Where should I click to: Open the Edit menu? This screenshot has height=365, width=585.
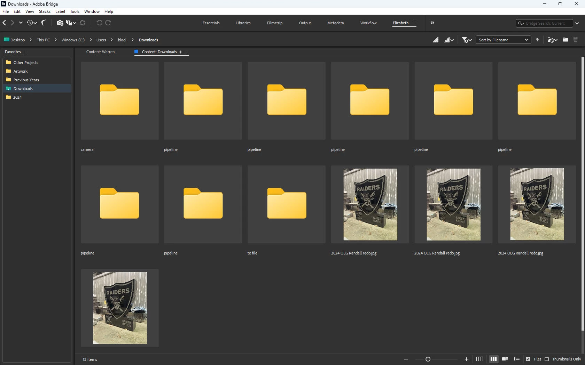[x=17, y=11]
